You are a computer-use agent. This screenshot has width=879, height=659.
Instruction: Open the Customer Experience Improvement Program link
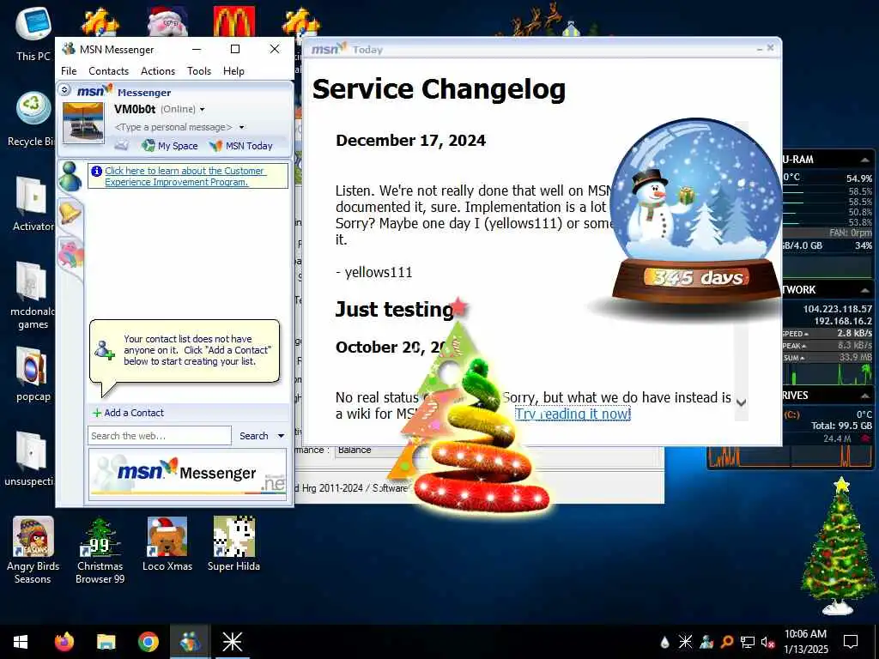pyautogui.click(x=185, y=176)
